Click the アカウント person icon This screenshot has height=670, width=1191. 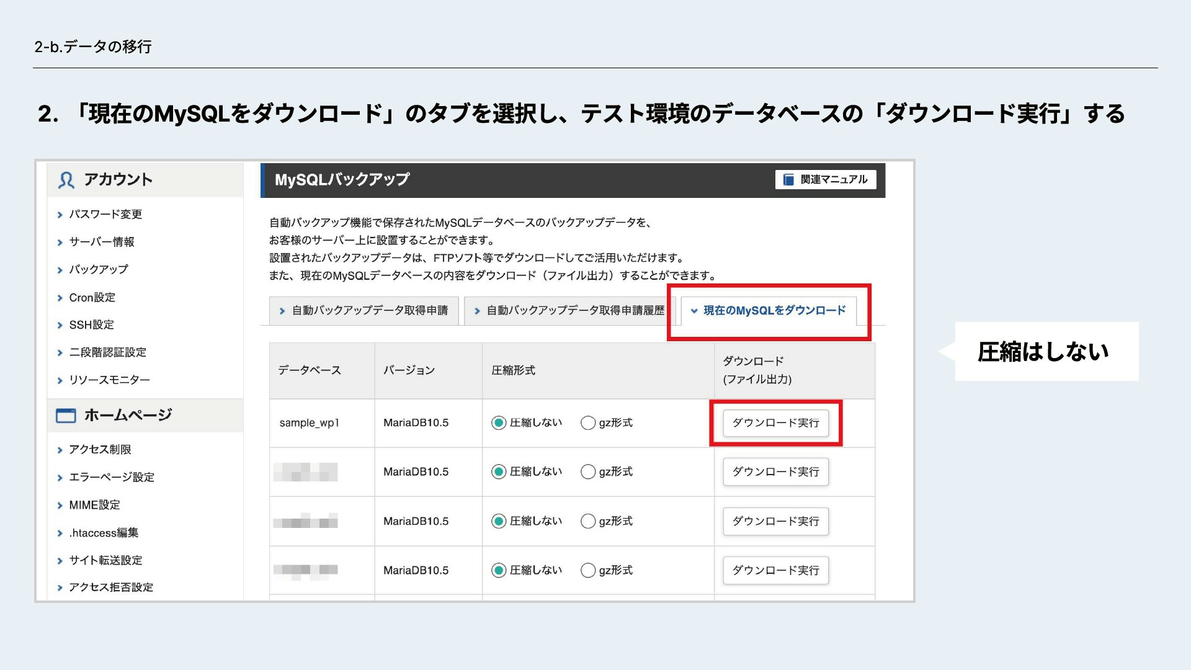(x=66, y=180)
